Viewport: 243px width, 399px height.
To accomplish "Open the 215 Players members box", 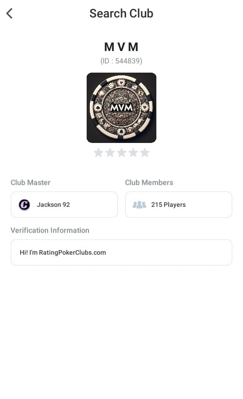I will point(178,205).
